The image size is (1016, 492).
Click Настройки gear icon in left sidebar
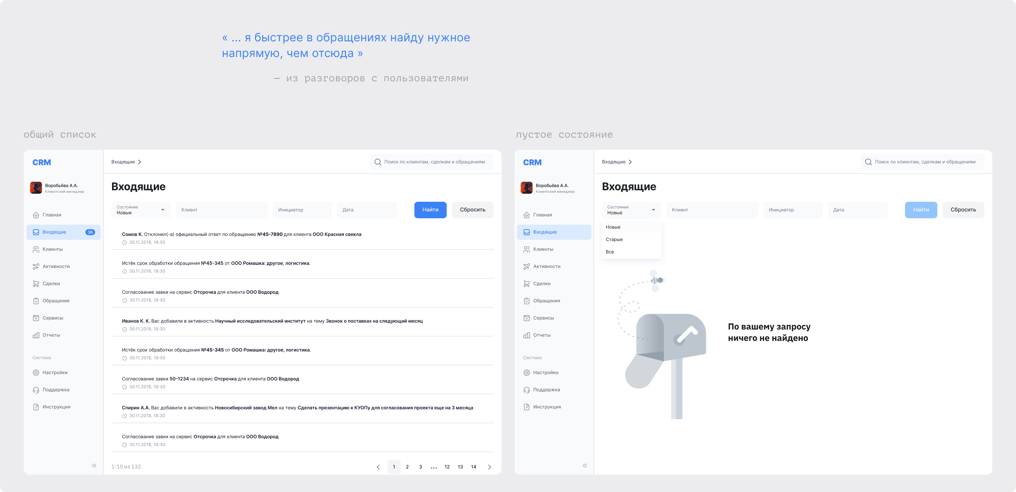tap(36, 373)
